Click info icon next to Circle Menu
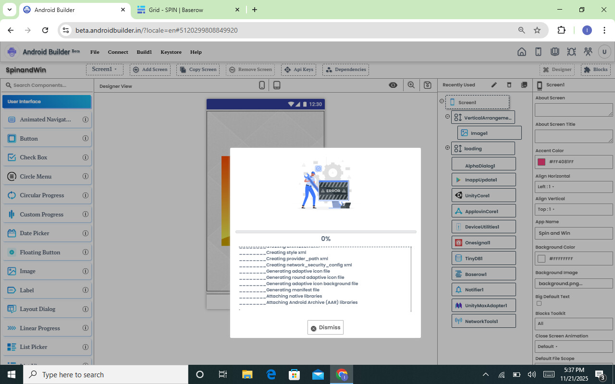This screenshot has width=615, height=384. coord(86,176)
